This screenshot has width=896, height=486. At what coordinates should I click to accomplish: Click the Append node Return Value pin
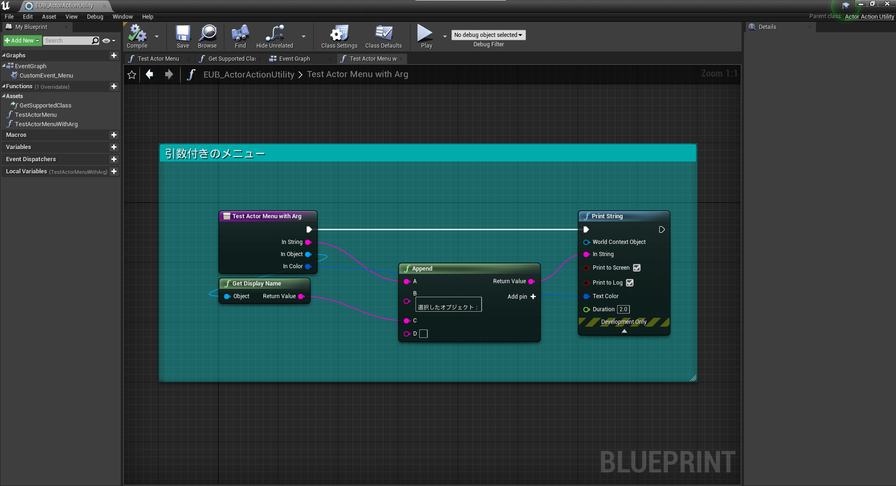pyautogui.click(x=531, y=281)
